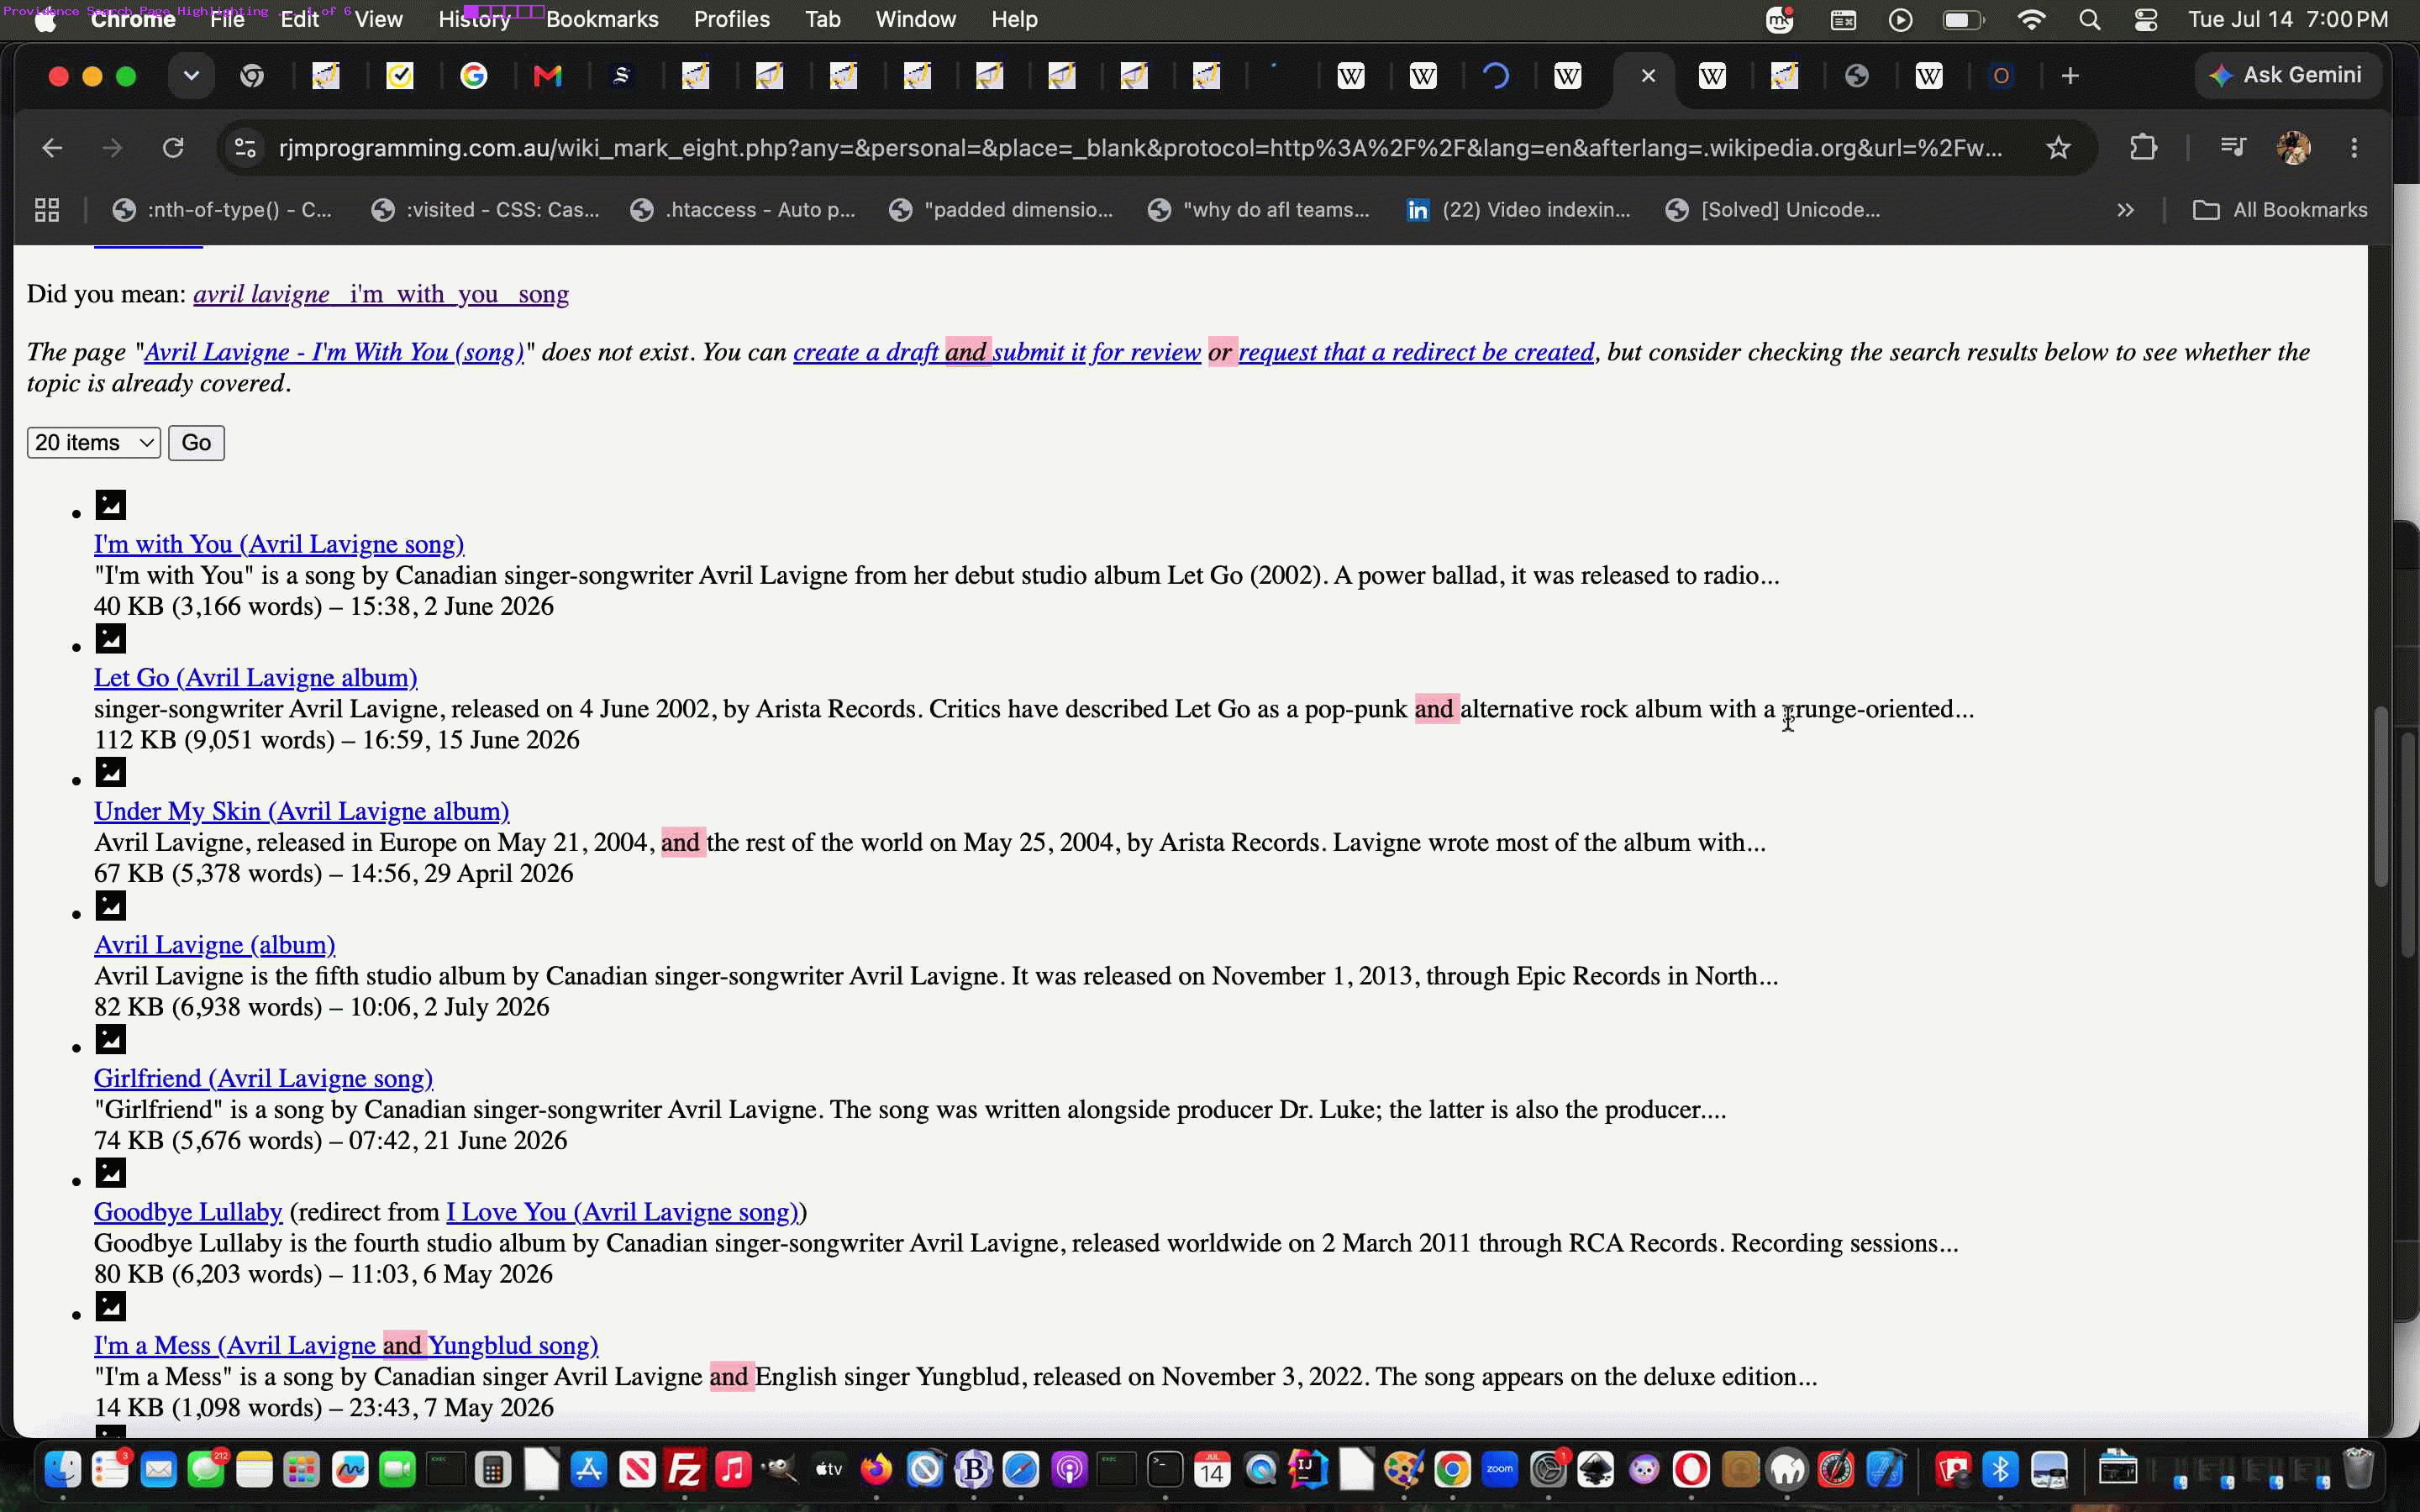Open a new tab with plus

point(2070,76)
